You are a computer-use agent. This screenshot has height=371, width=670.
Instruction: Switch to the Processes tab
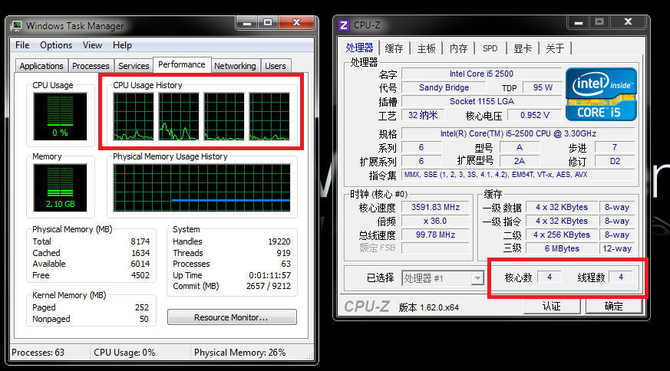[x=91, y=66]
